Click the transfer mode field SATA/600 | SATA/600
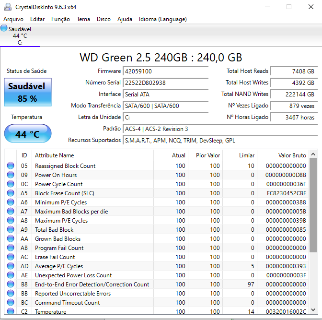Image resolution: width=322 pixels, height=320 pixels. [x=165, y=106]
